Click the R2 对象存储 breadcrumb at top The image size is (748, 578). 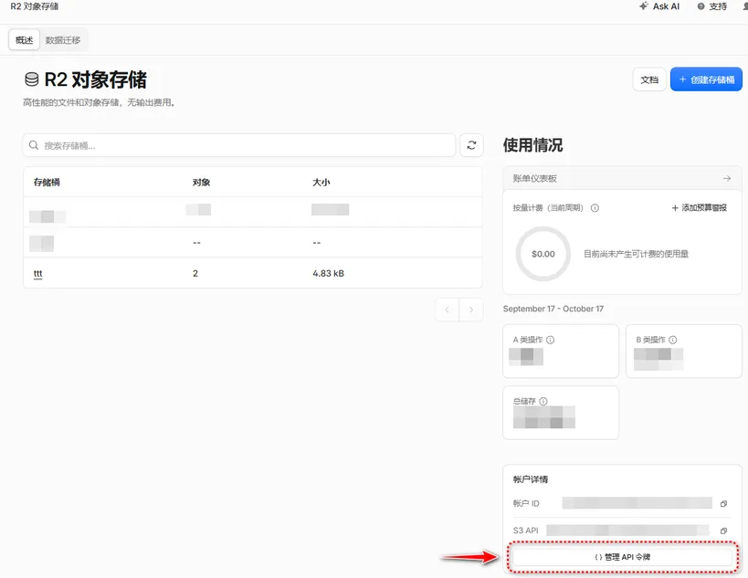pos(35,6)
